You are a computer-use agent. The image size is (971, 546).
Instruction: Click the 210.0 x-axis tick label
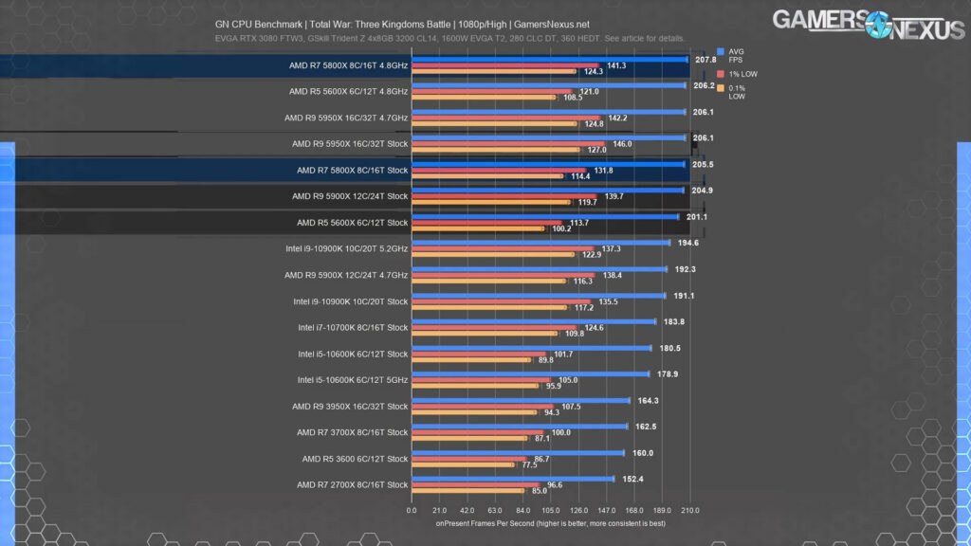690,511
